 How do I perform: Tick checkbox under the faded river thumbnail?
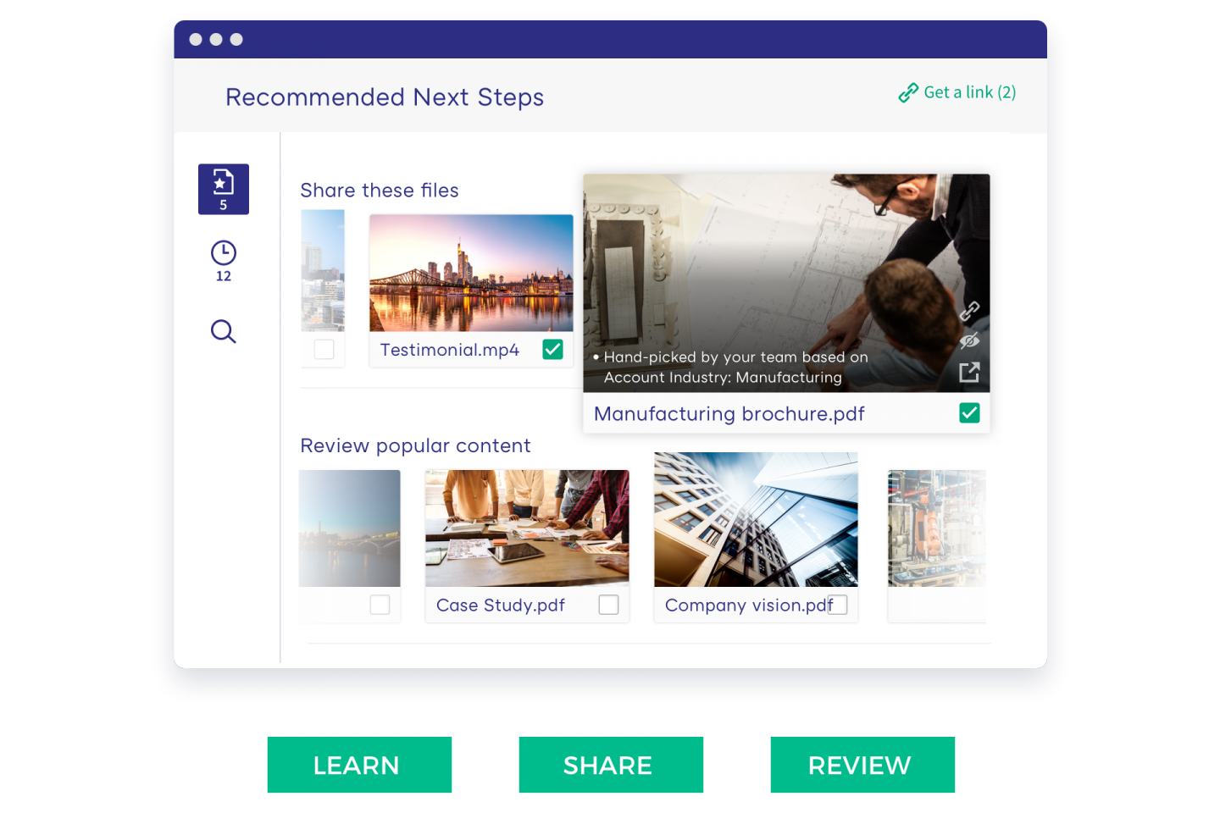[380, 605]
